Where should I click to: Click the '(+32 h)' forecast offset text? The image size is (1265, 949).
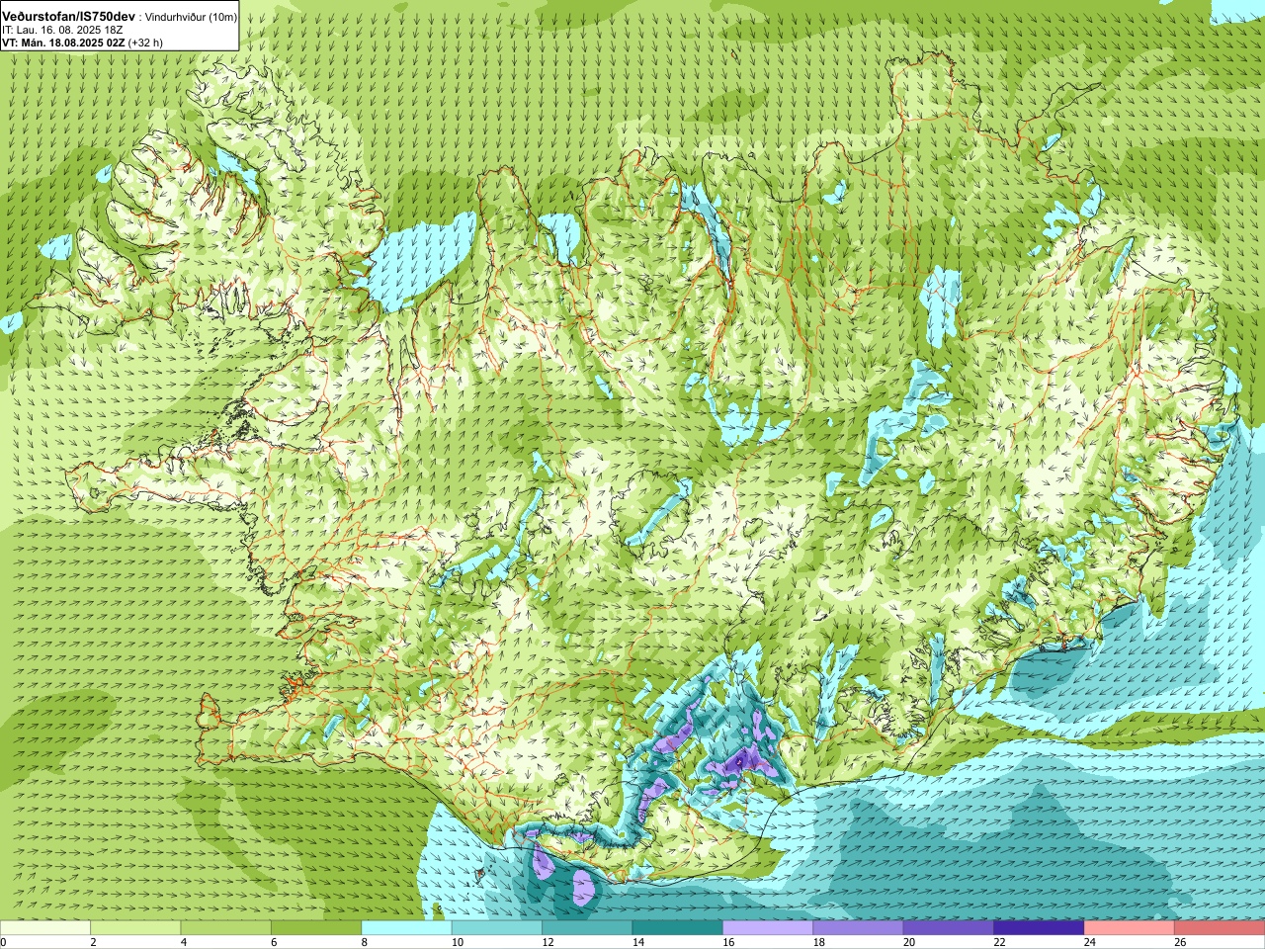click(x=146, y=43)
